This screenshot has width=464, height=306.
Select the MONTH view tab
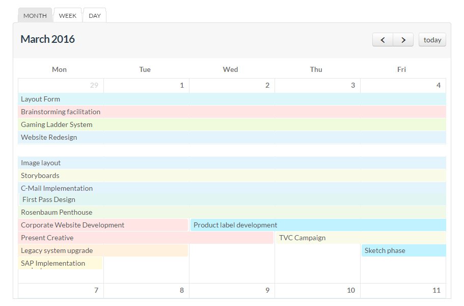pos(35,15)
